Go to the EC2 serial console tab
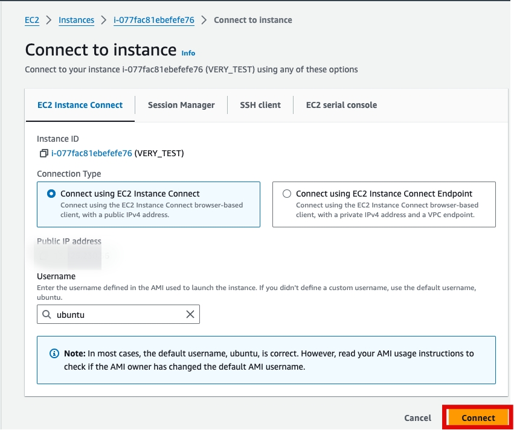The height and width of the screenshot is (430, 514). pyautogui.click(x=341, y=105)
